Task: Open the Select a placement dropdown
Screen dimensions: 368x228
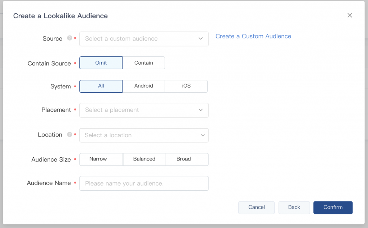Action: click(144, 110)
